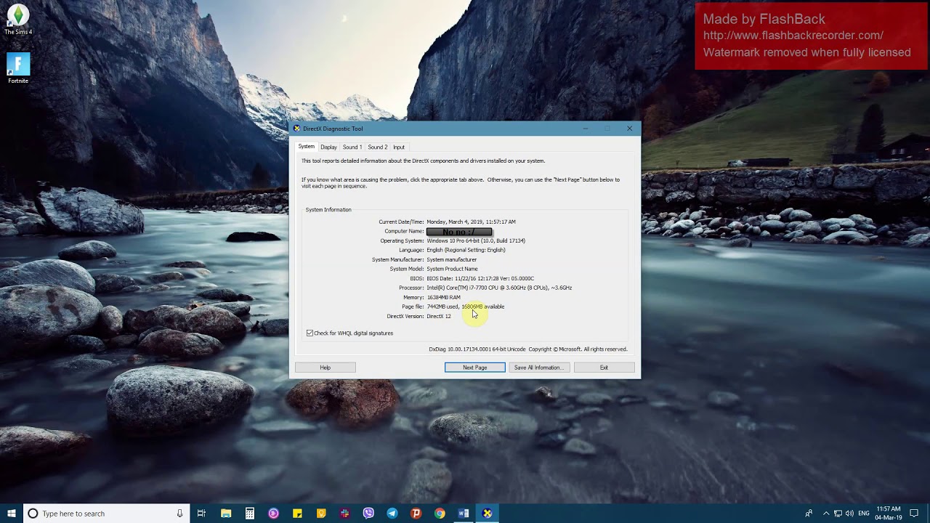
Task: Open Sticky Notes from the taskbar
Action: pyautogui.click(x=297, y=514)
